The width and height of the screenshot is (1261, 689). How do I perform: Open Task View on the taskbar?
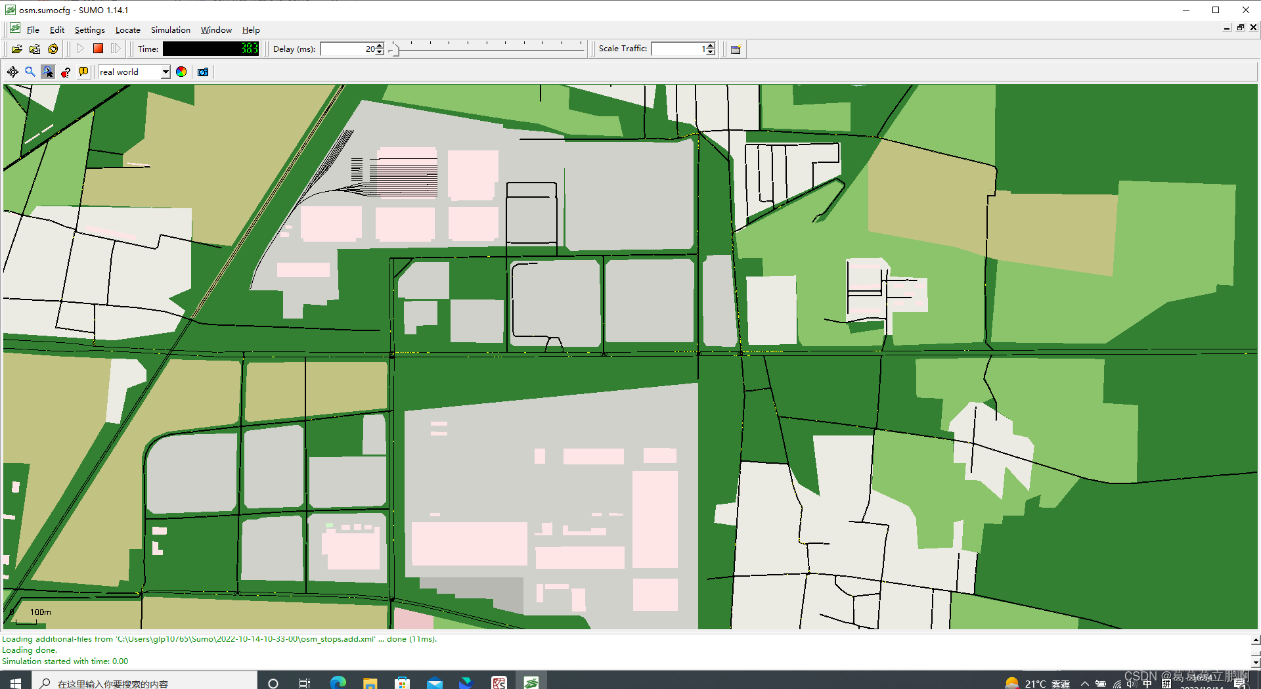click(304, 683)
